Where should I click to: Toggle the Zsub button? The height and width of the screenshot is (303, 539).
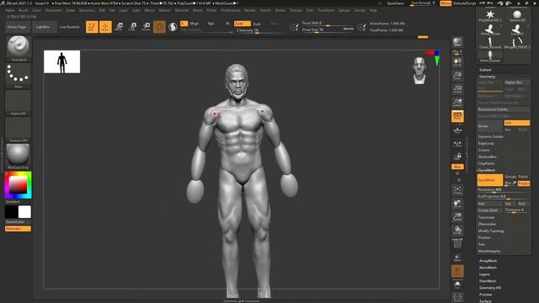[257, 24]
